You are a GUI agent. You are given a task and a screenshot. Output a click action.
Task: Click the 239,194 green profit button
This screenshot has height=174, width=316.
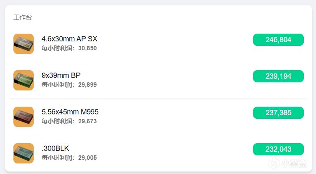tap(278, 76)
